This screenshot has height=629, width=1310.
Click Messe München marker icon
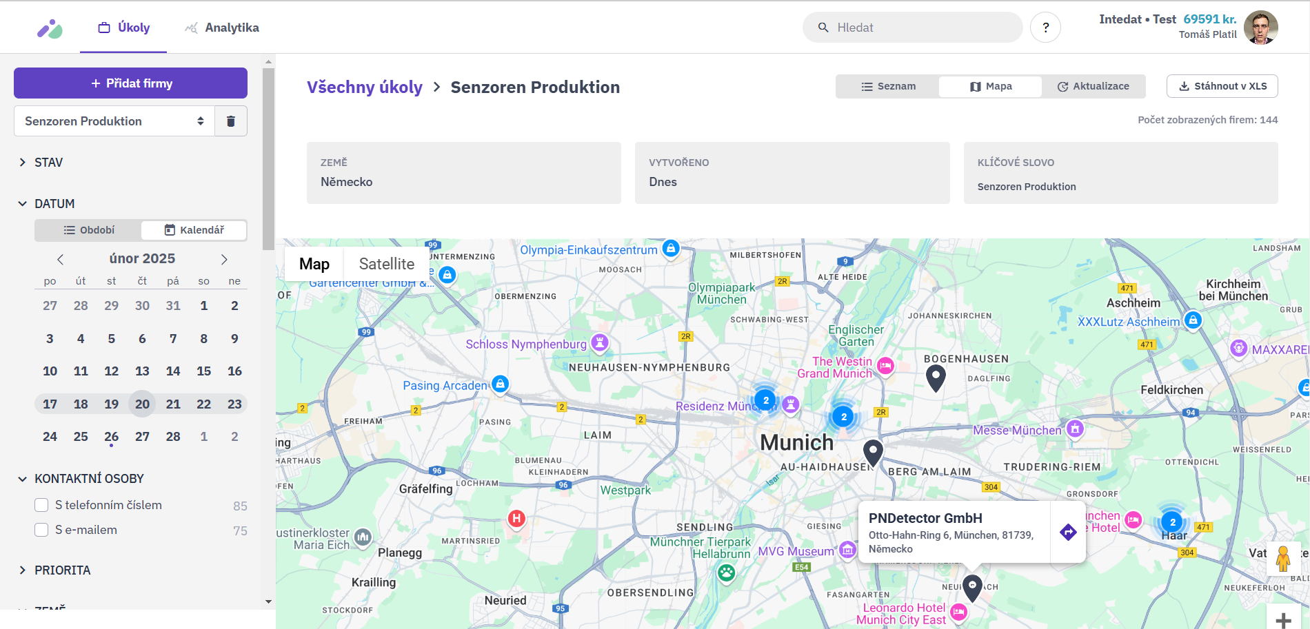1075,429
